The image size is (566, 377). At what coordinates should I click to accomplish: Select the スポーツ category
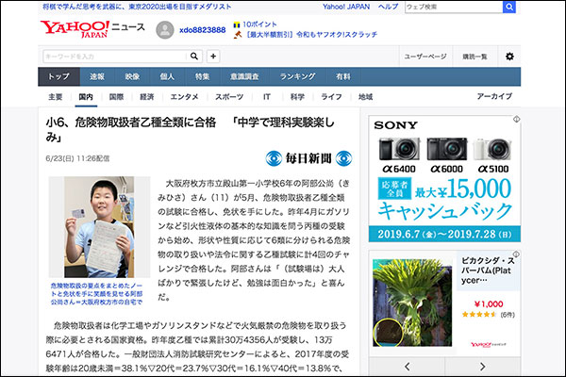[x=227, y=97]
